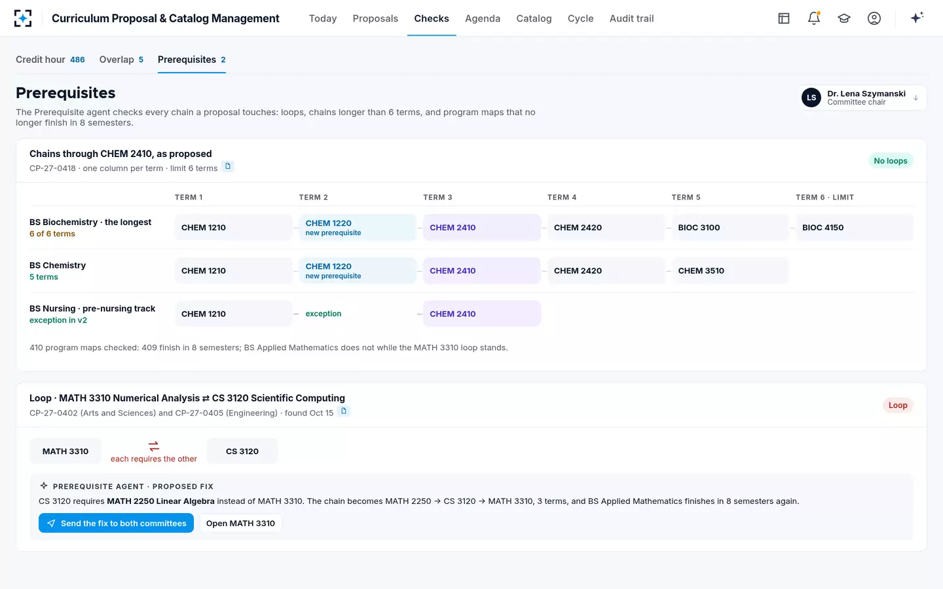
Task: Open the user account icon
Action: coord(874,18)
